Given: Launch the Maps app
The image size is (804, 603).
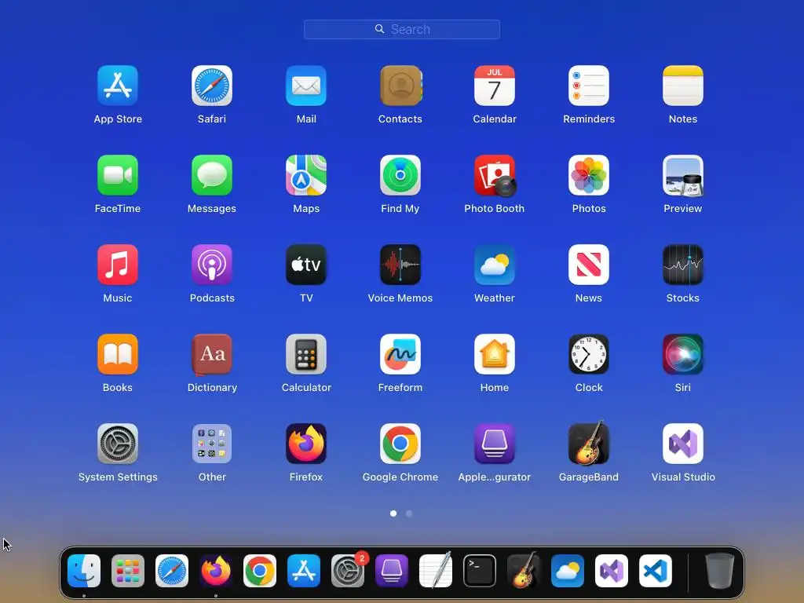Looking at the screenshot, I should pyautogui.click(x=306, y=175).
